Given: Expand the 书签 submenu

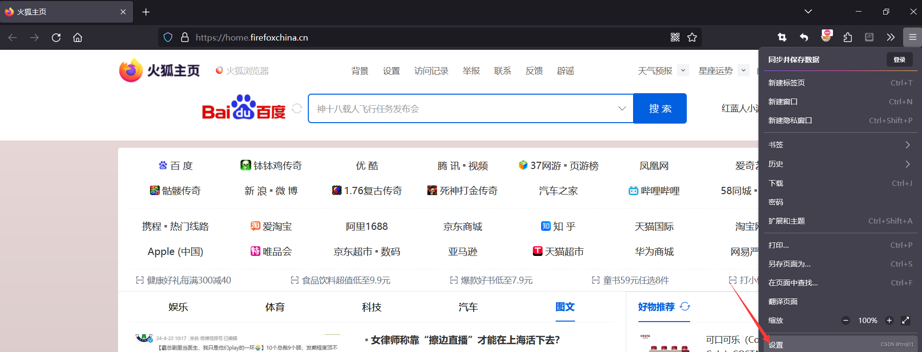Looking at the screenshot, I should click(841, 145).
